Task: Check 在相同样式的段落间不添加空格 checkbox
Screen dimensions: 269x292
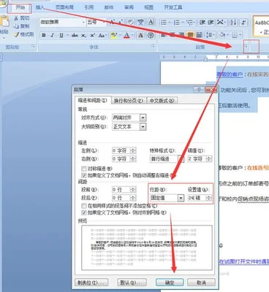Action: pyautogui.click(x=84, y=206)
